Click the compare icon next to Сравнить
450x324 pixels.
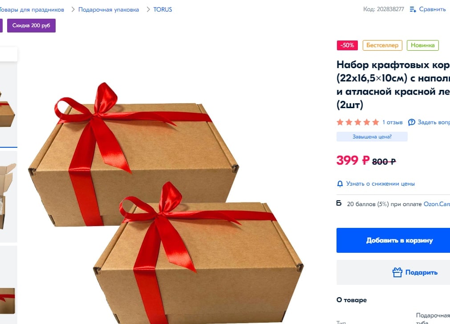[x=413, y=9]
